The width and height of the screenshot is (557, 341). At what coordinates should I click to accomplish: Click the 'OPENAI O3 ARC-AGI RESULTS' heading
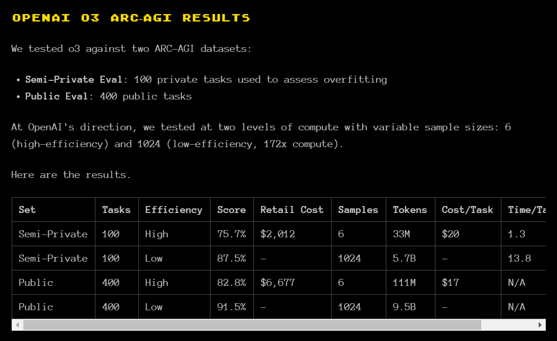(131, 18)
